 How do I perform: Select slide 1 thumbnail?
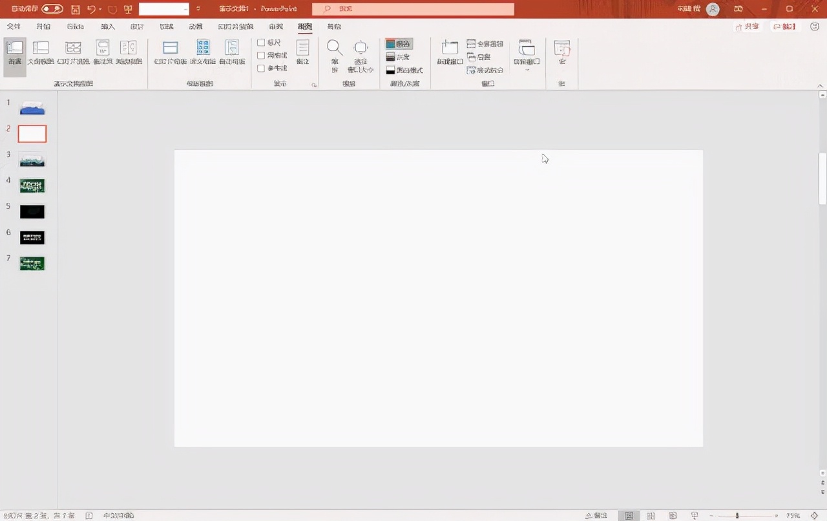click(32, 108)
